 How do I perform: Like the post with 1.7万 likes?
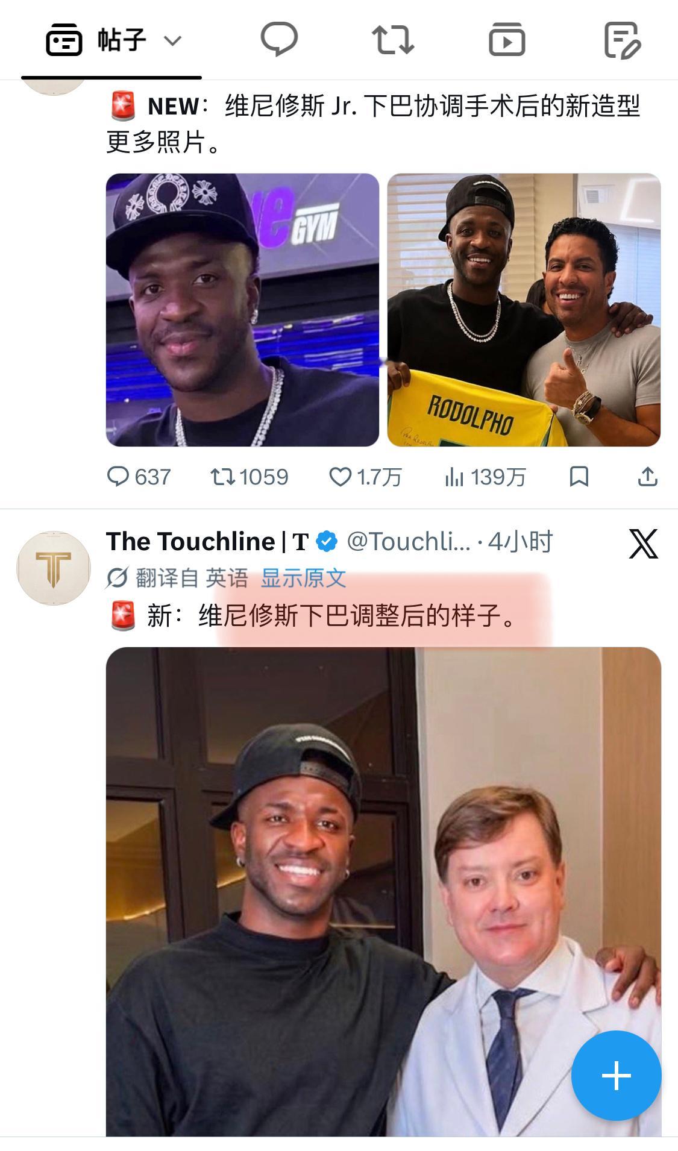(365, 477)
